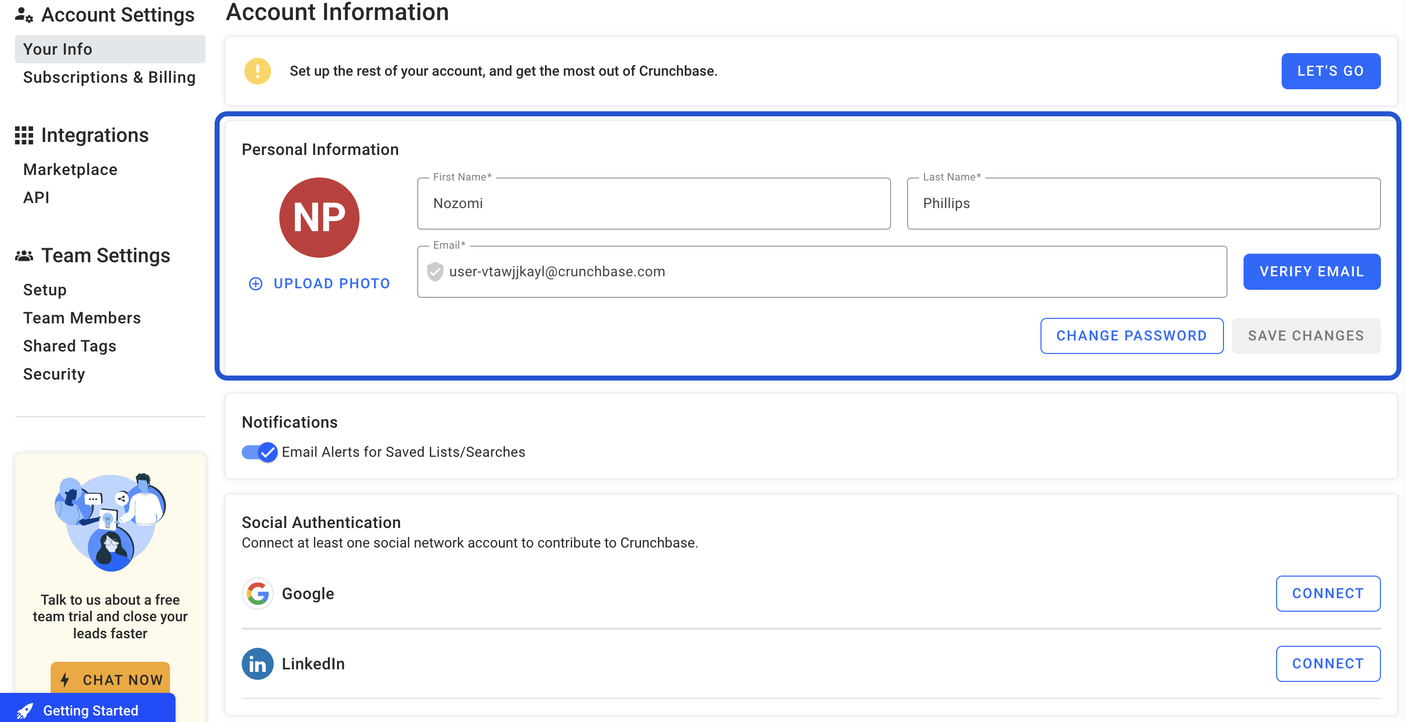
Task: Connect the Google account
Action: tap(1328, 593)
